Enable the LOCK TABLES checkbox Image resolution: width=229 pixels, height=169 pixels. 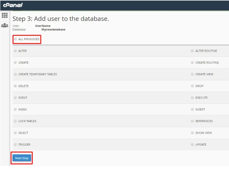tap(15, 121)
